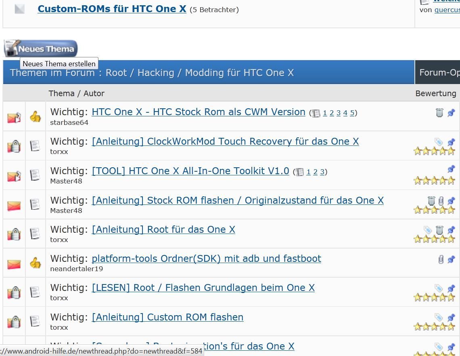Open ClockWorkMod Touch Recovery guide thread
This screenshot has height=356, width=460.
[225, 141]
